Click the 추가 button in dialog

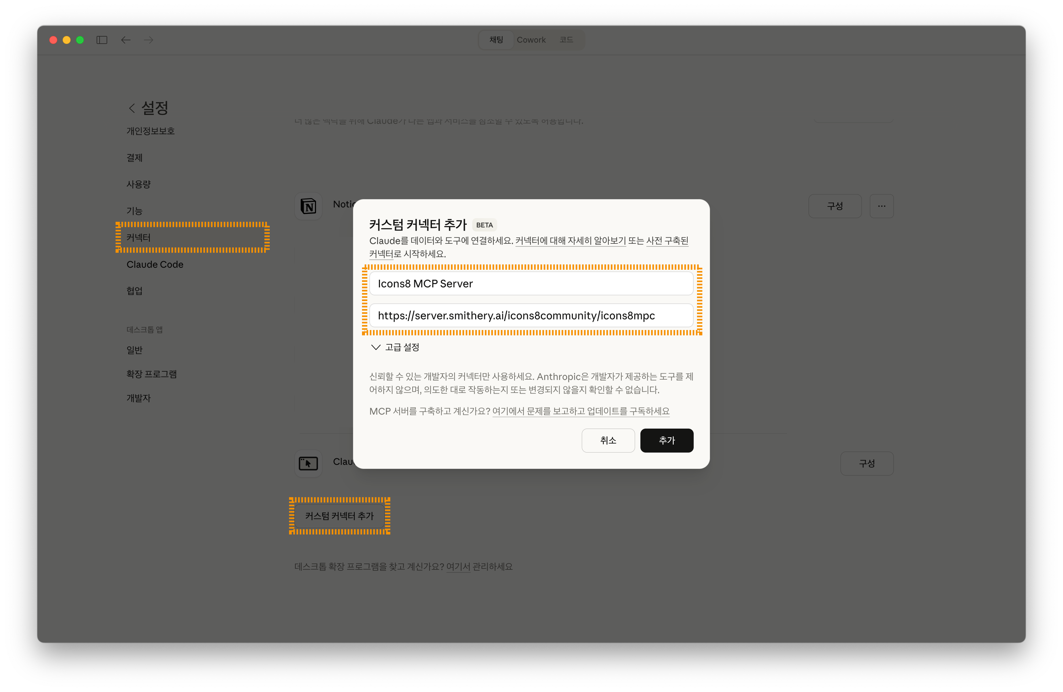[x=666, y=440]
